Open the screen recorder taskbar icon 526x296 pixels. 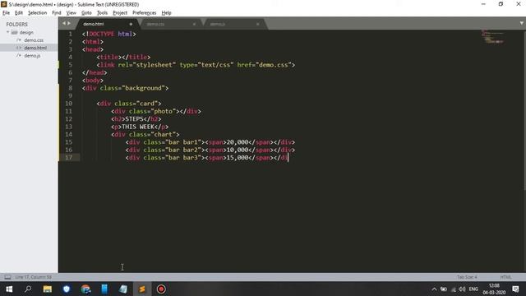pyautogui.click(x=161, y=289)
